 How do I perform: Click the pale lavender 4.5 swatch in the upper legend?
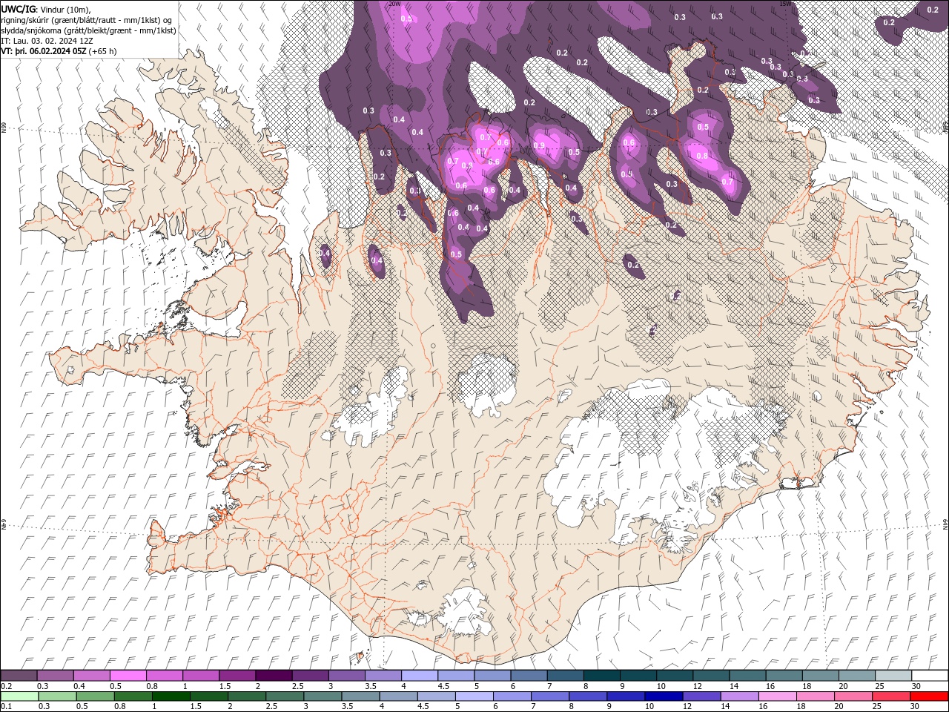pos(455,676)
